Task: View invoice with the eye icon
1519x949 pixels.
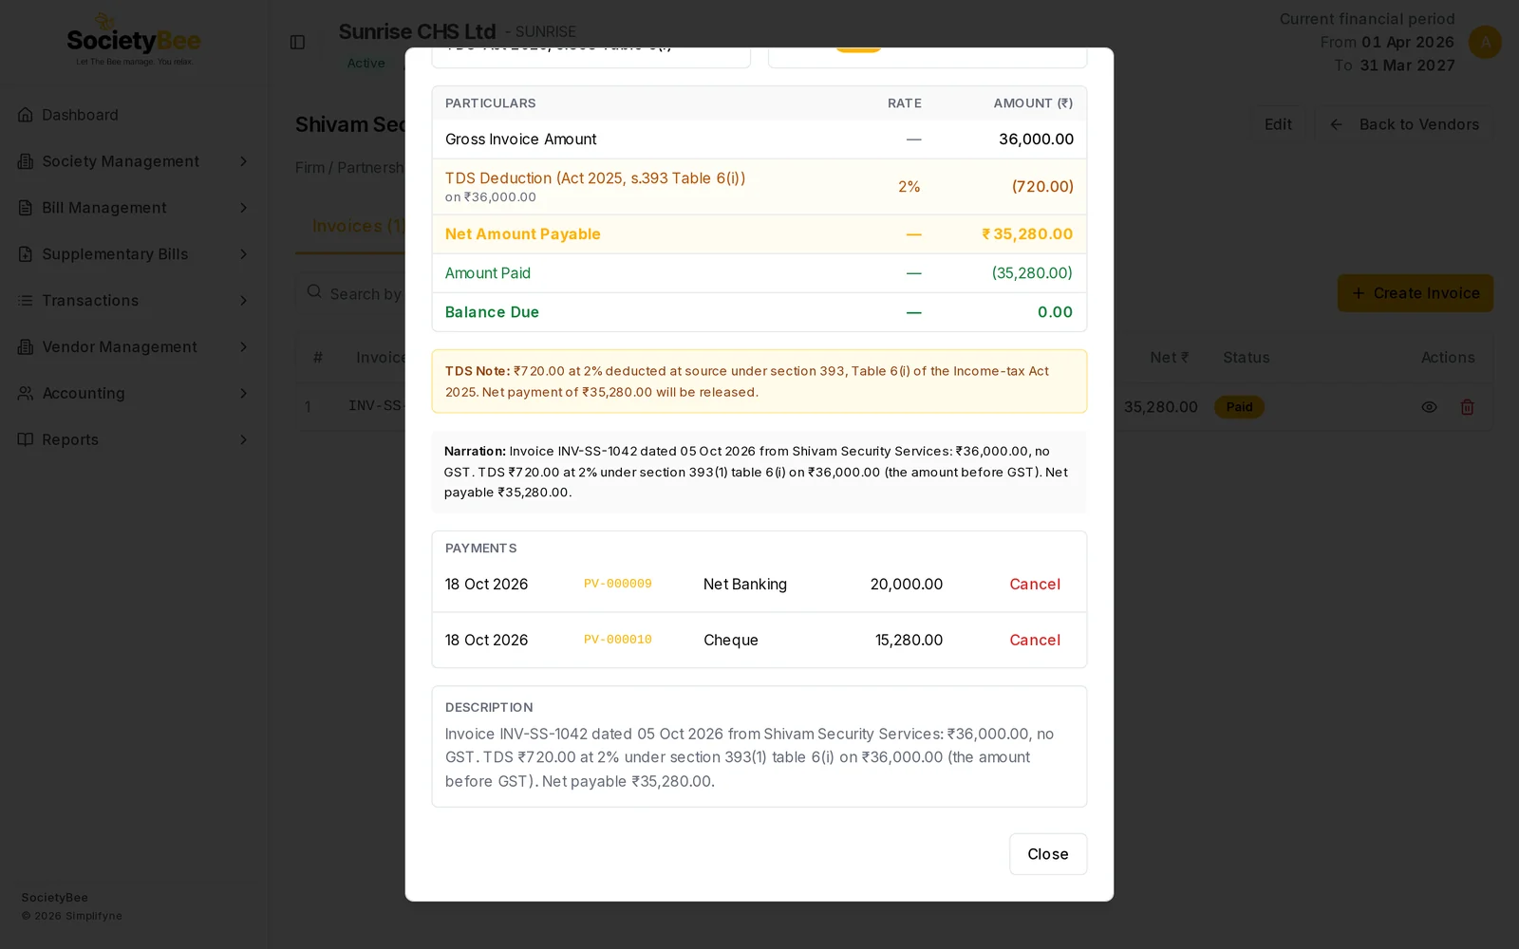Action: 1429,407
